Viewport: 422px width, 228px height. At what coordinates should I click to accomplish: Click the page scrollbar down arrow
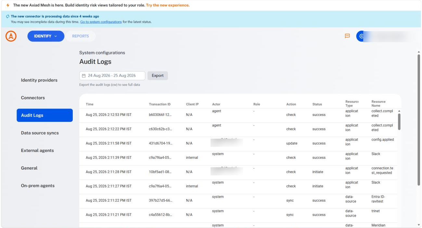click(x=418, y=225)
